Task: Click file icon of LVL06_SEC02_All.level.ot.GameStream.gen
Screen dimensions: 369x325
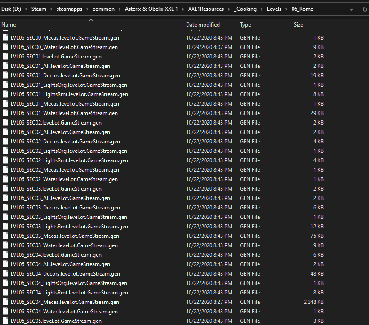Action: click(5, 132)
